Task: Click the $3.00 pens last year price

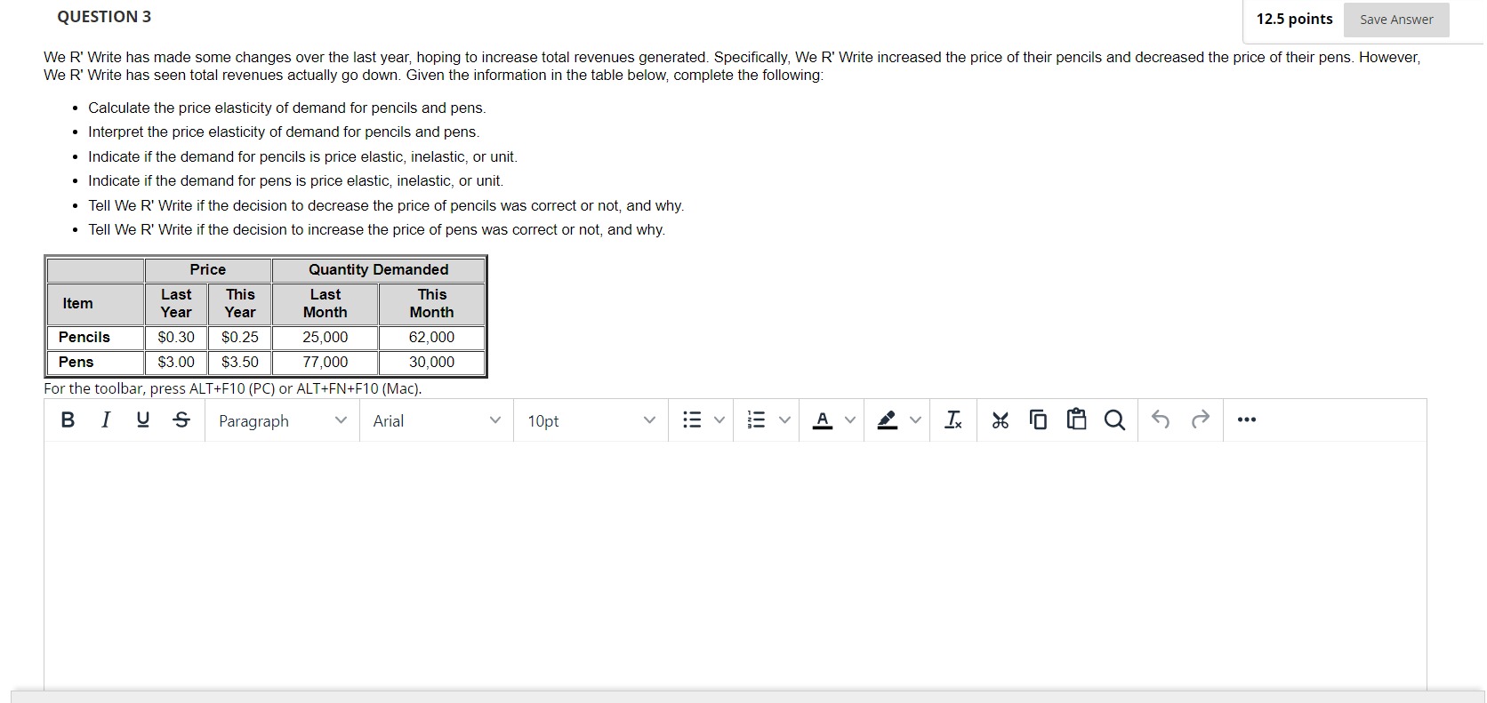Action: click(176, 362)
